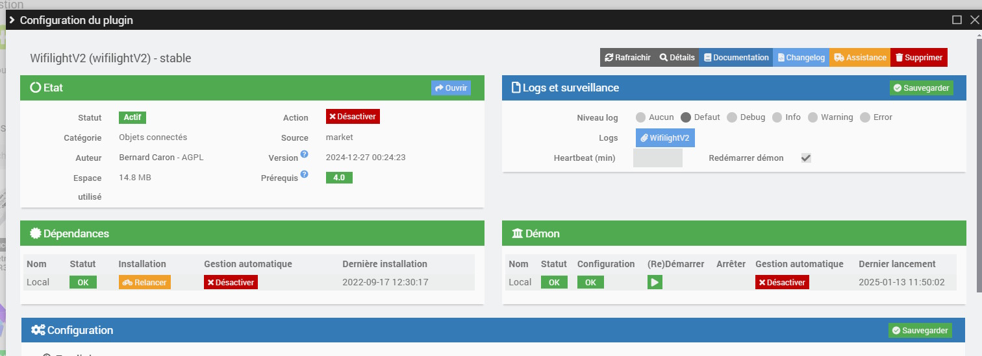This screenshot has height=356, width=982.
Task: Click the Version help question icon
Action: pyautogui.click(x=304, y=154)
